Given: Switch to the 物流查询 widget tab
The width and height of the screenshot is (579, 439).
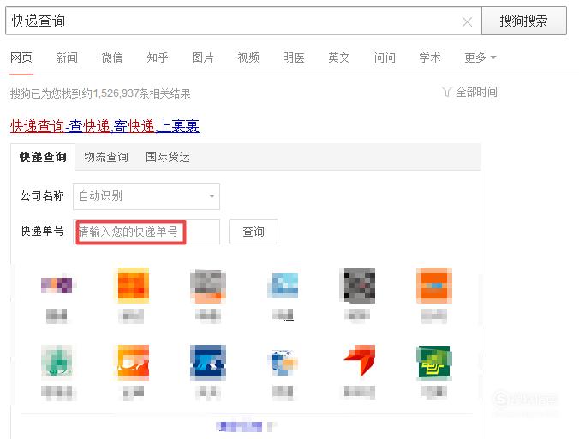Looking at the screenshot, I should (x=106, y=157).
